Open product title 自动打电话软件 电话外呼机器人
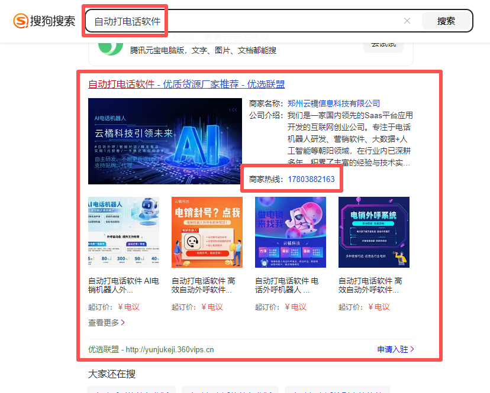The width and height of the screenshot is (490, 393). [x=291, y=285]
